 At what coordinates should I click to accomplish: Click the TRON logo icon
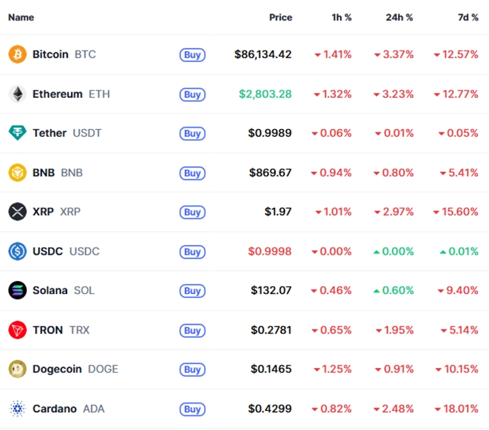point(17,330)
